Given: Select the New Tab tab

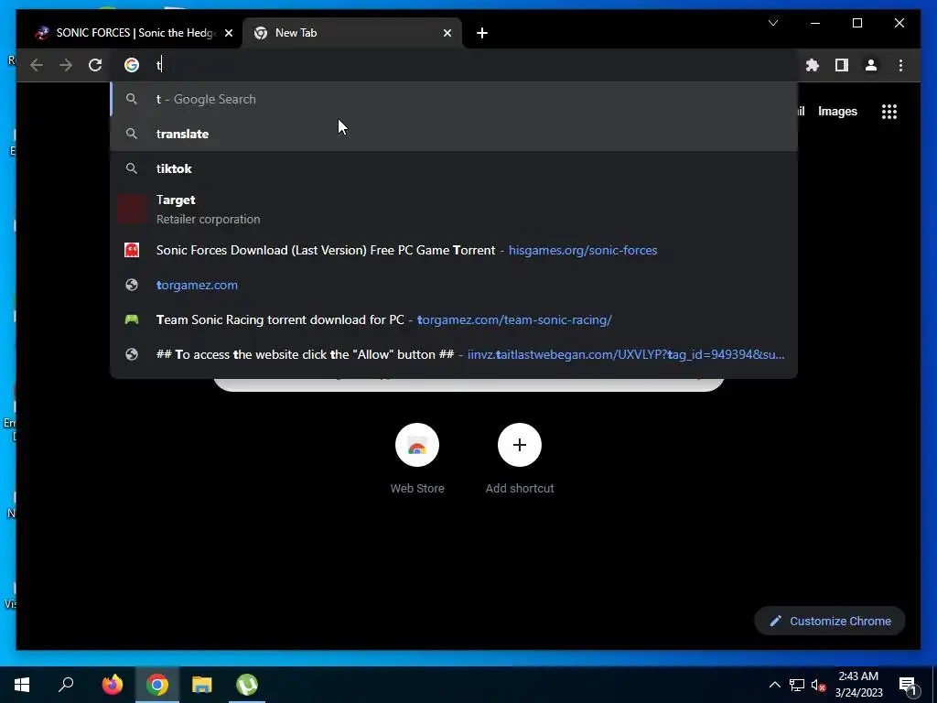Looking at the screenshot, I should (351, 33).
